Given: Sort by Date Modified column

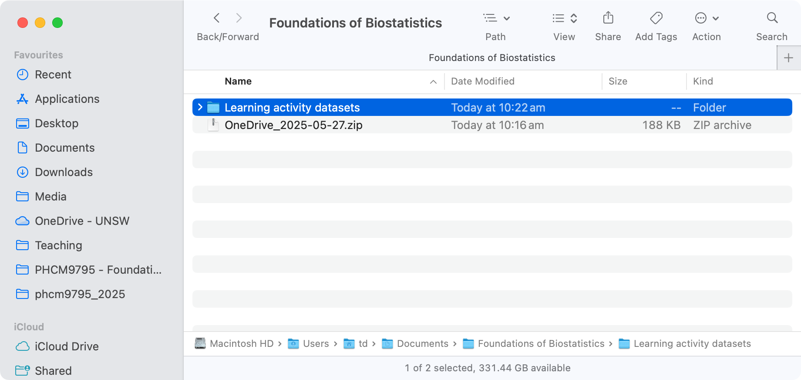Looking at the screenshot, I should 482,81.
